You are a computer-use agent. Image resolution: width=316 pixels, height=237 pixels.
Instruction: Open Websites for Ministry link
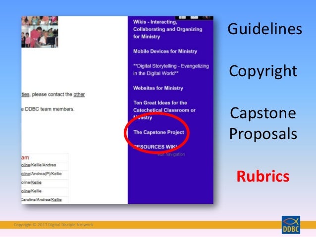point(158,88)
